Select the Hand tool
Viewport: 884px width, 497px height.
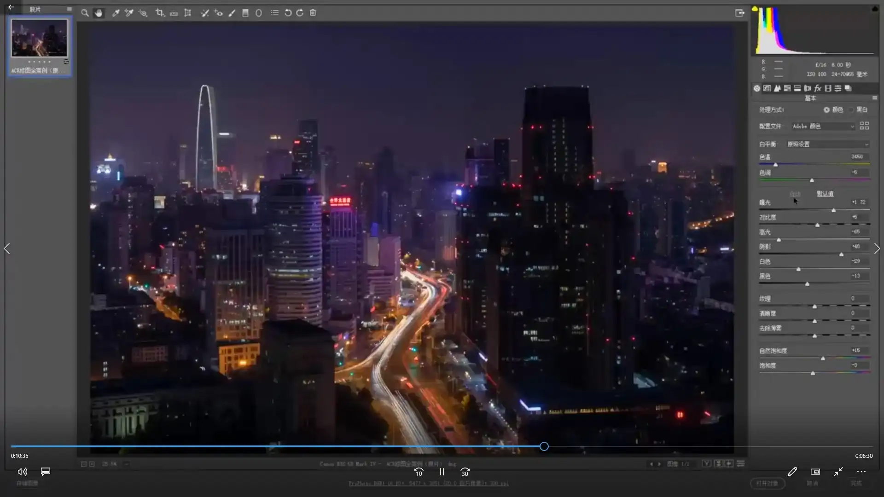click(x=99, y=13)
